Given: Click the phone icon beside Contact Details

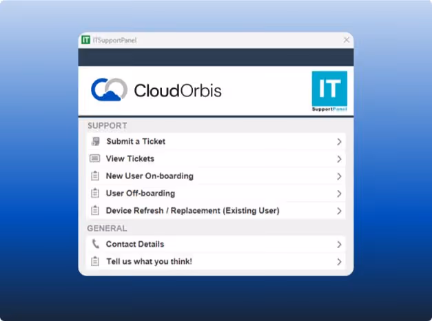Looking at the screenshot, I should tap(95, 244).
